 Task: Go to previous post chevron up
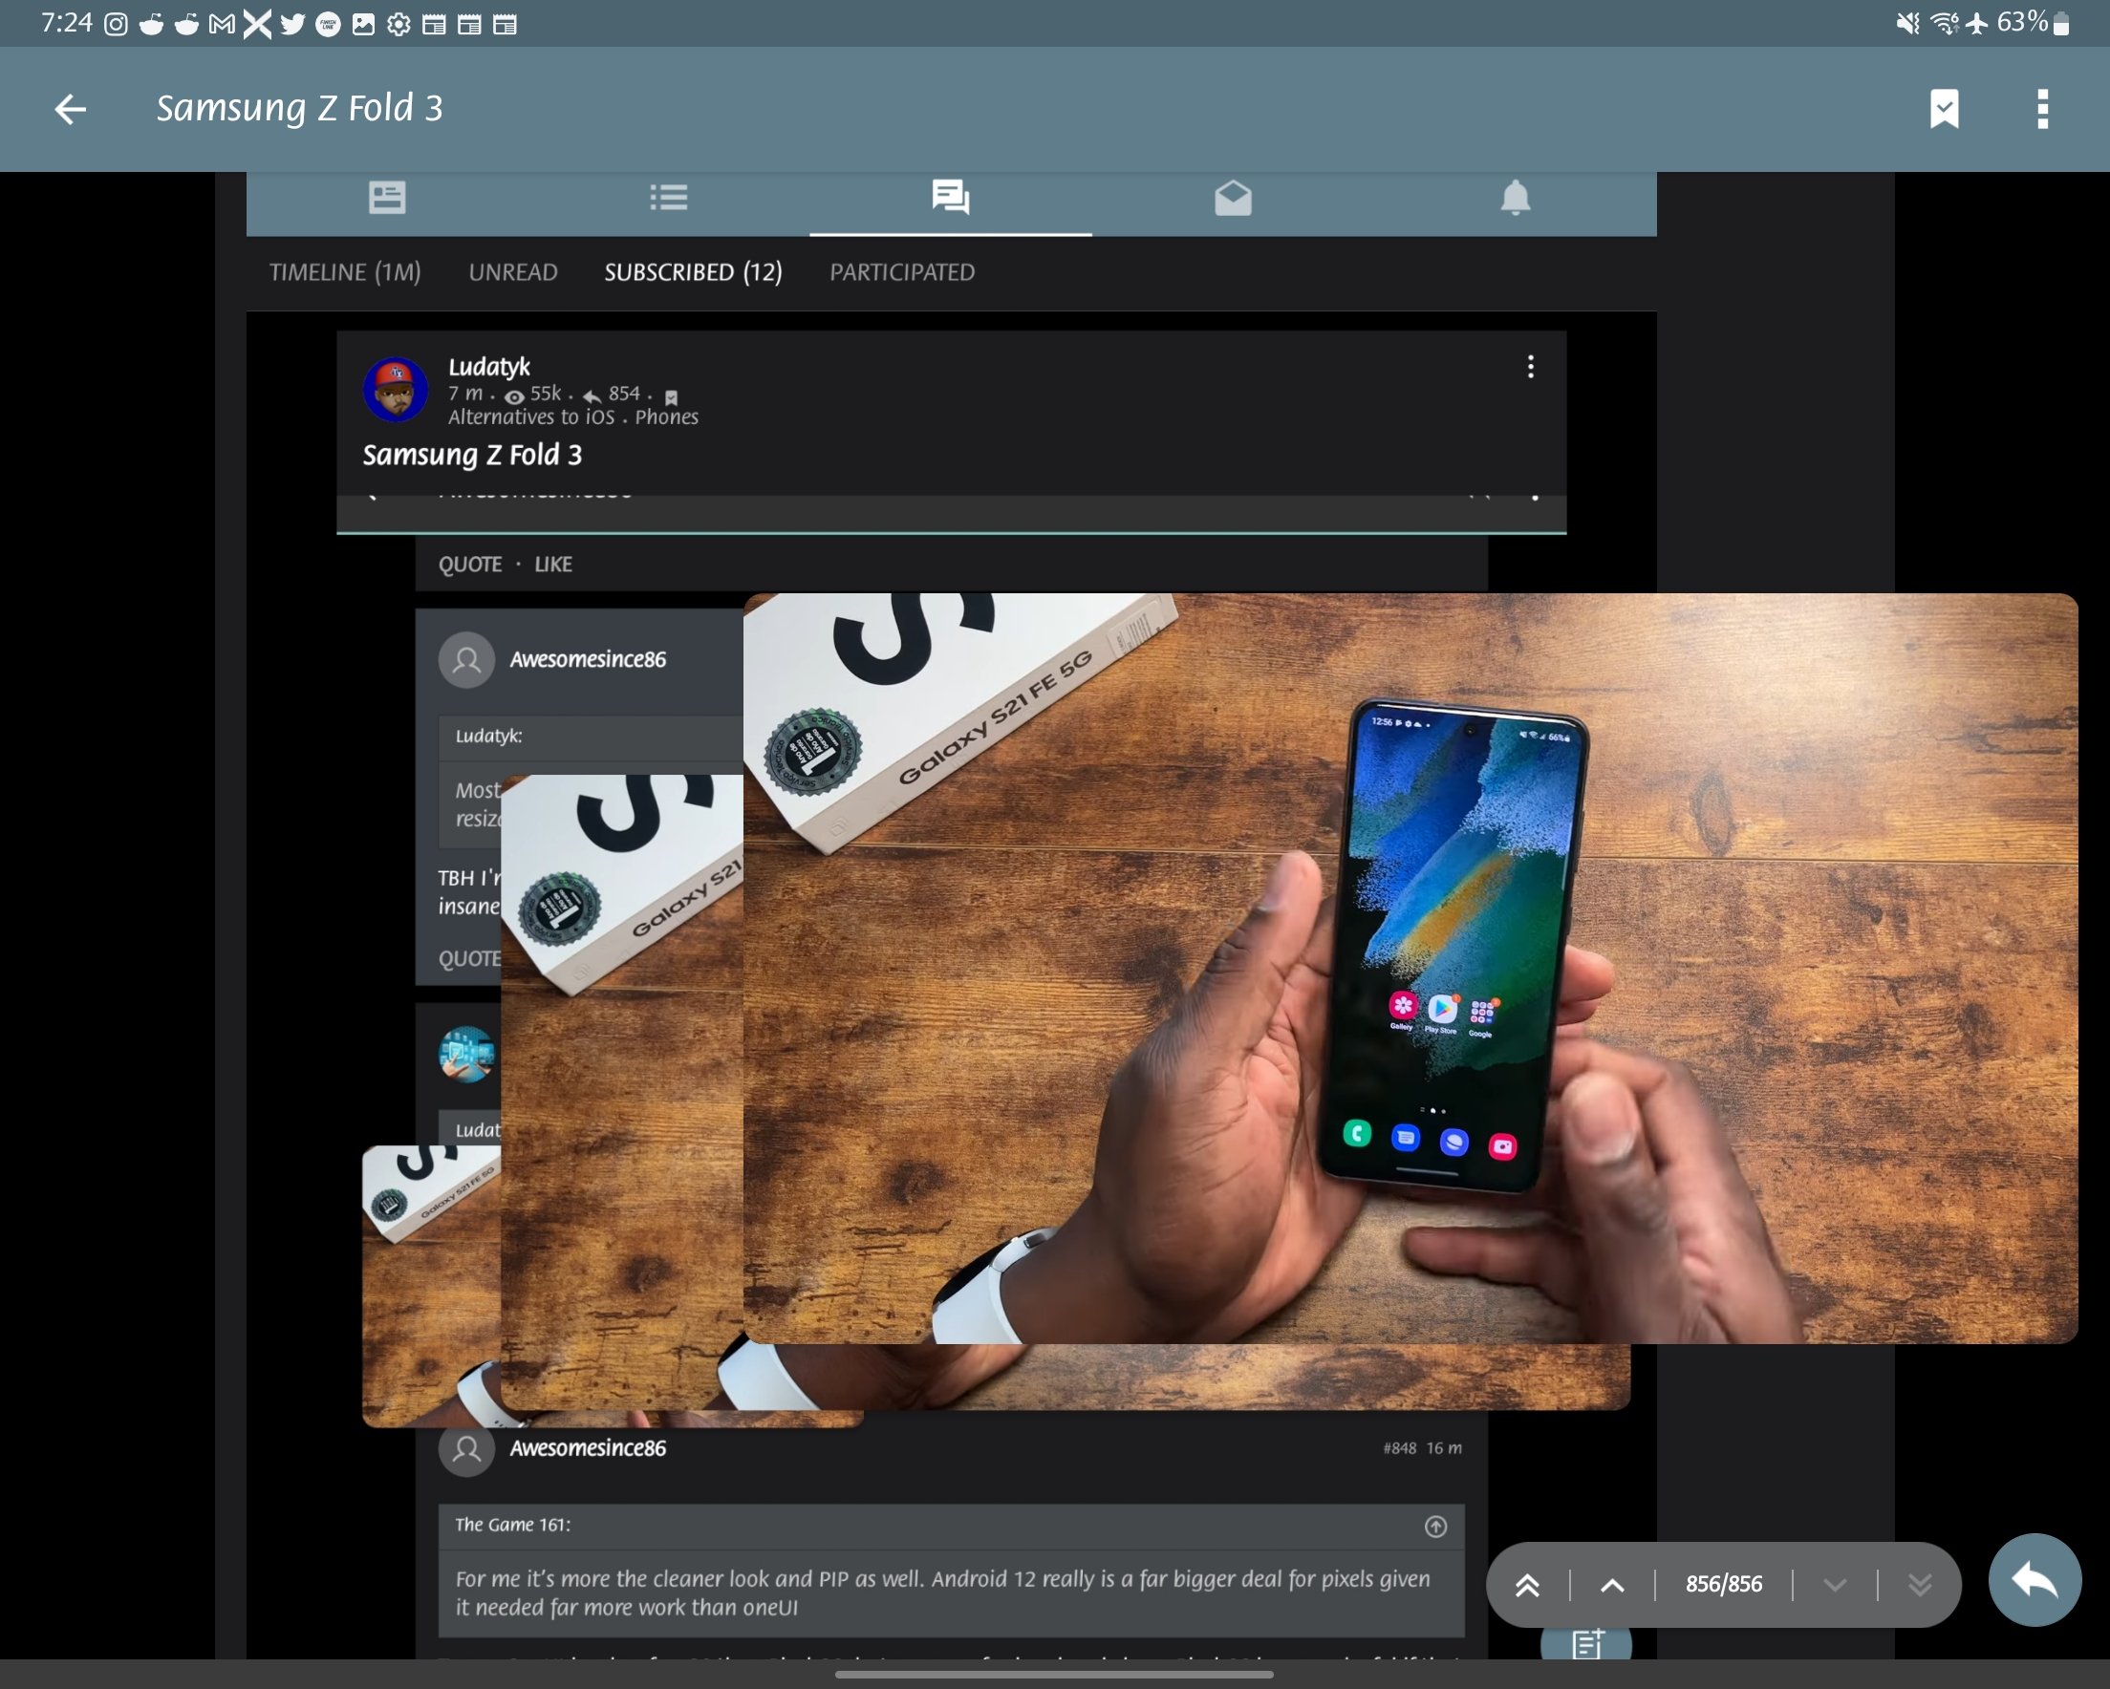(1612, 1584)
